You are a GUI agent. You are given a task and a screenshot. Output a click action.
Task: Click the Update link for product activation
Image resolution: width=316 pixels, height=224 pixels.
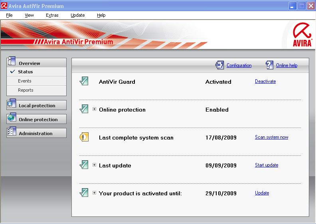pos(262,193)
